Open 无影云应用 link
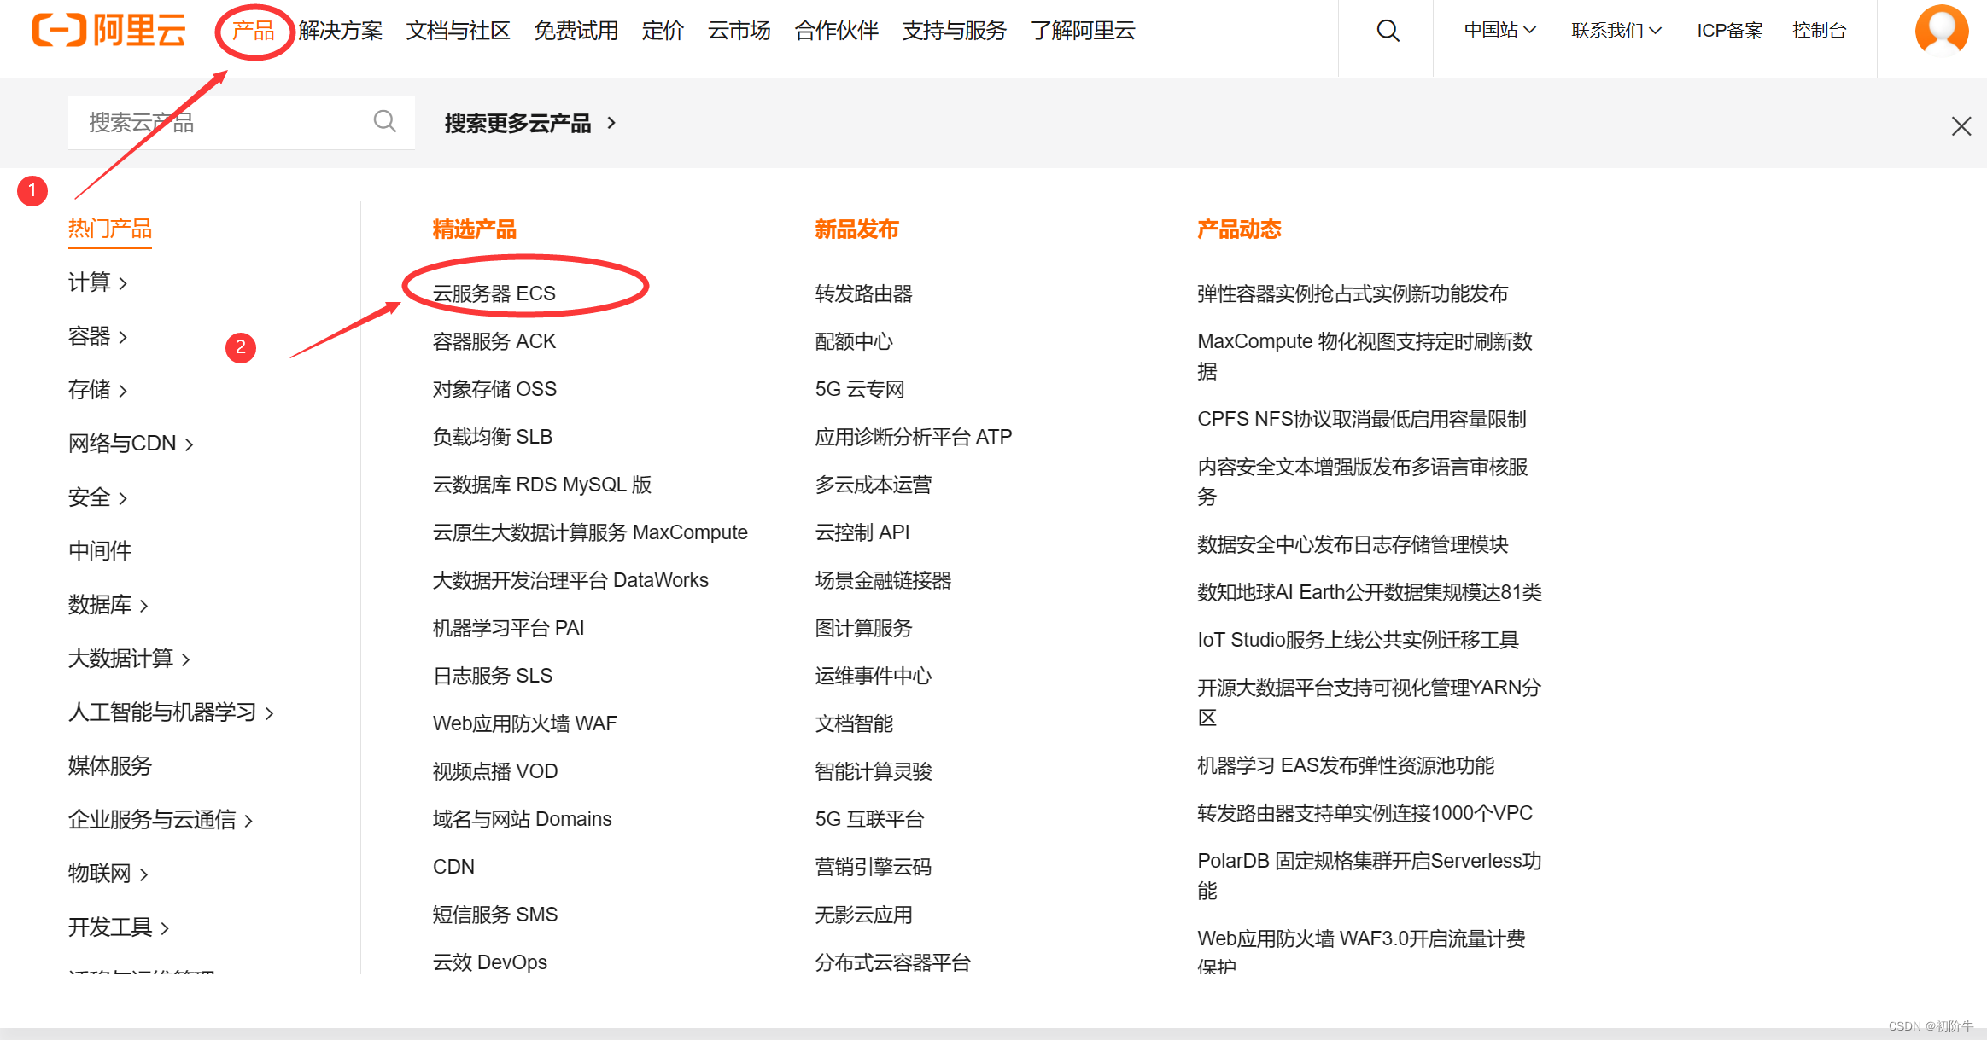The width and height of the screenshot is (1987, 1040). tap(864, 915)
